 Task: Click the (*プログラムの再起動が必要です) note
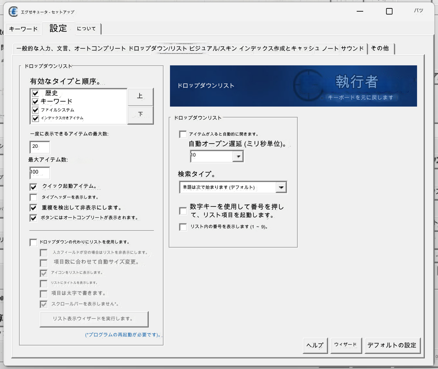(x=123, y=335)
